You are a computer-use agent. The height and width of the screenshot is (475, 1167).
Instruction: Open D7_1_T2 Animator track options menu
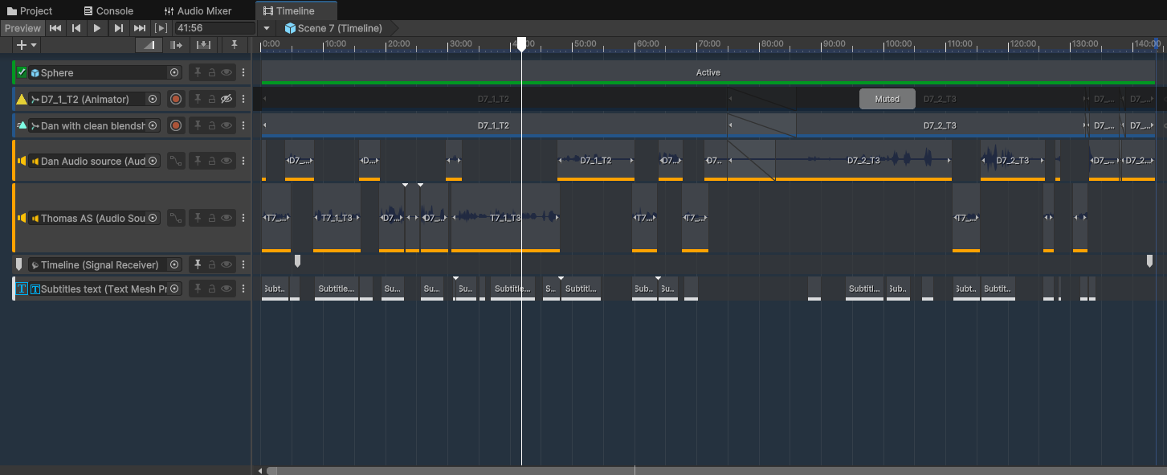point(243,99)
